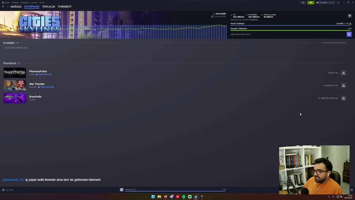355x200 pixels.
Task: Click the PAZARTESİ 3:30 scheduled time
Action: tap(331, 85)
